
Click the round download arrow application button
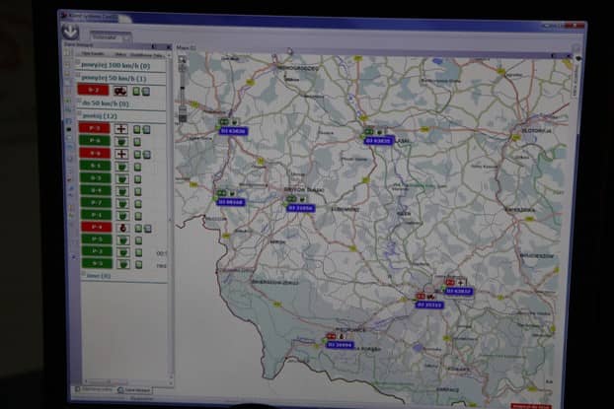pyautogui.click(x=70, y=29)
